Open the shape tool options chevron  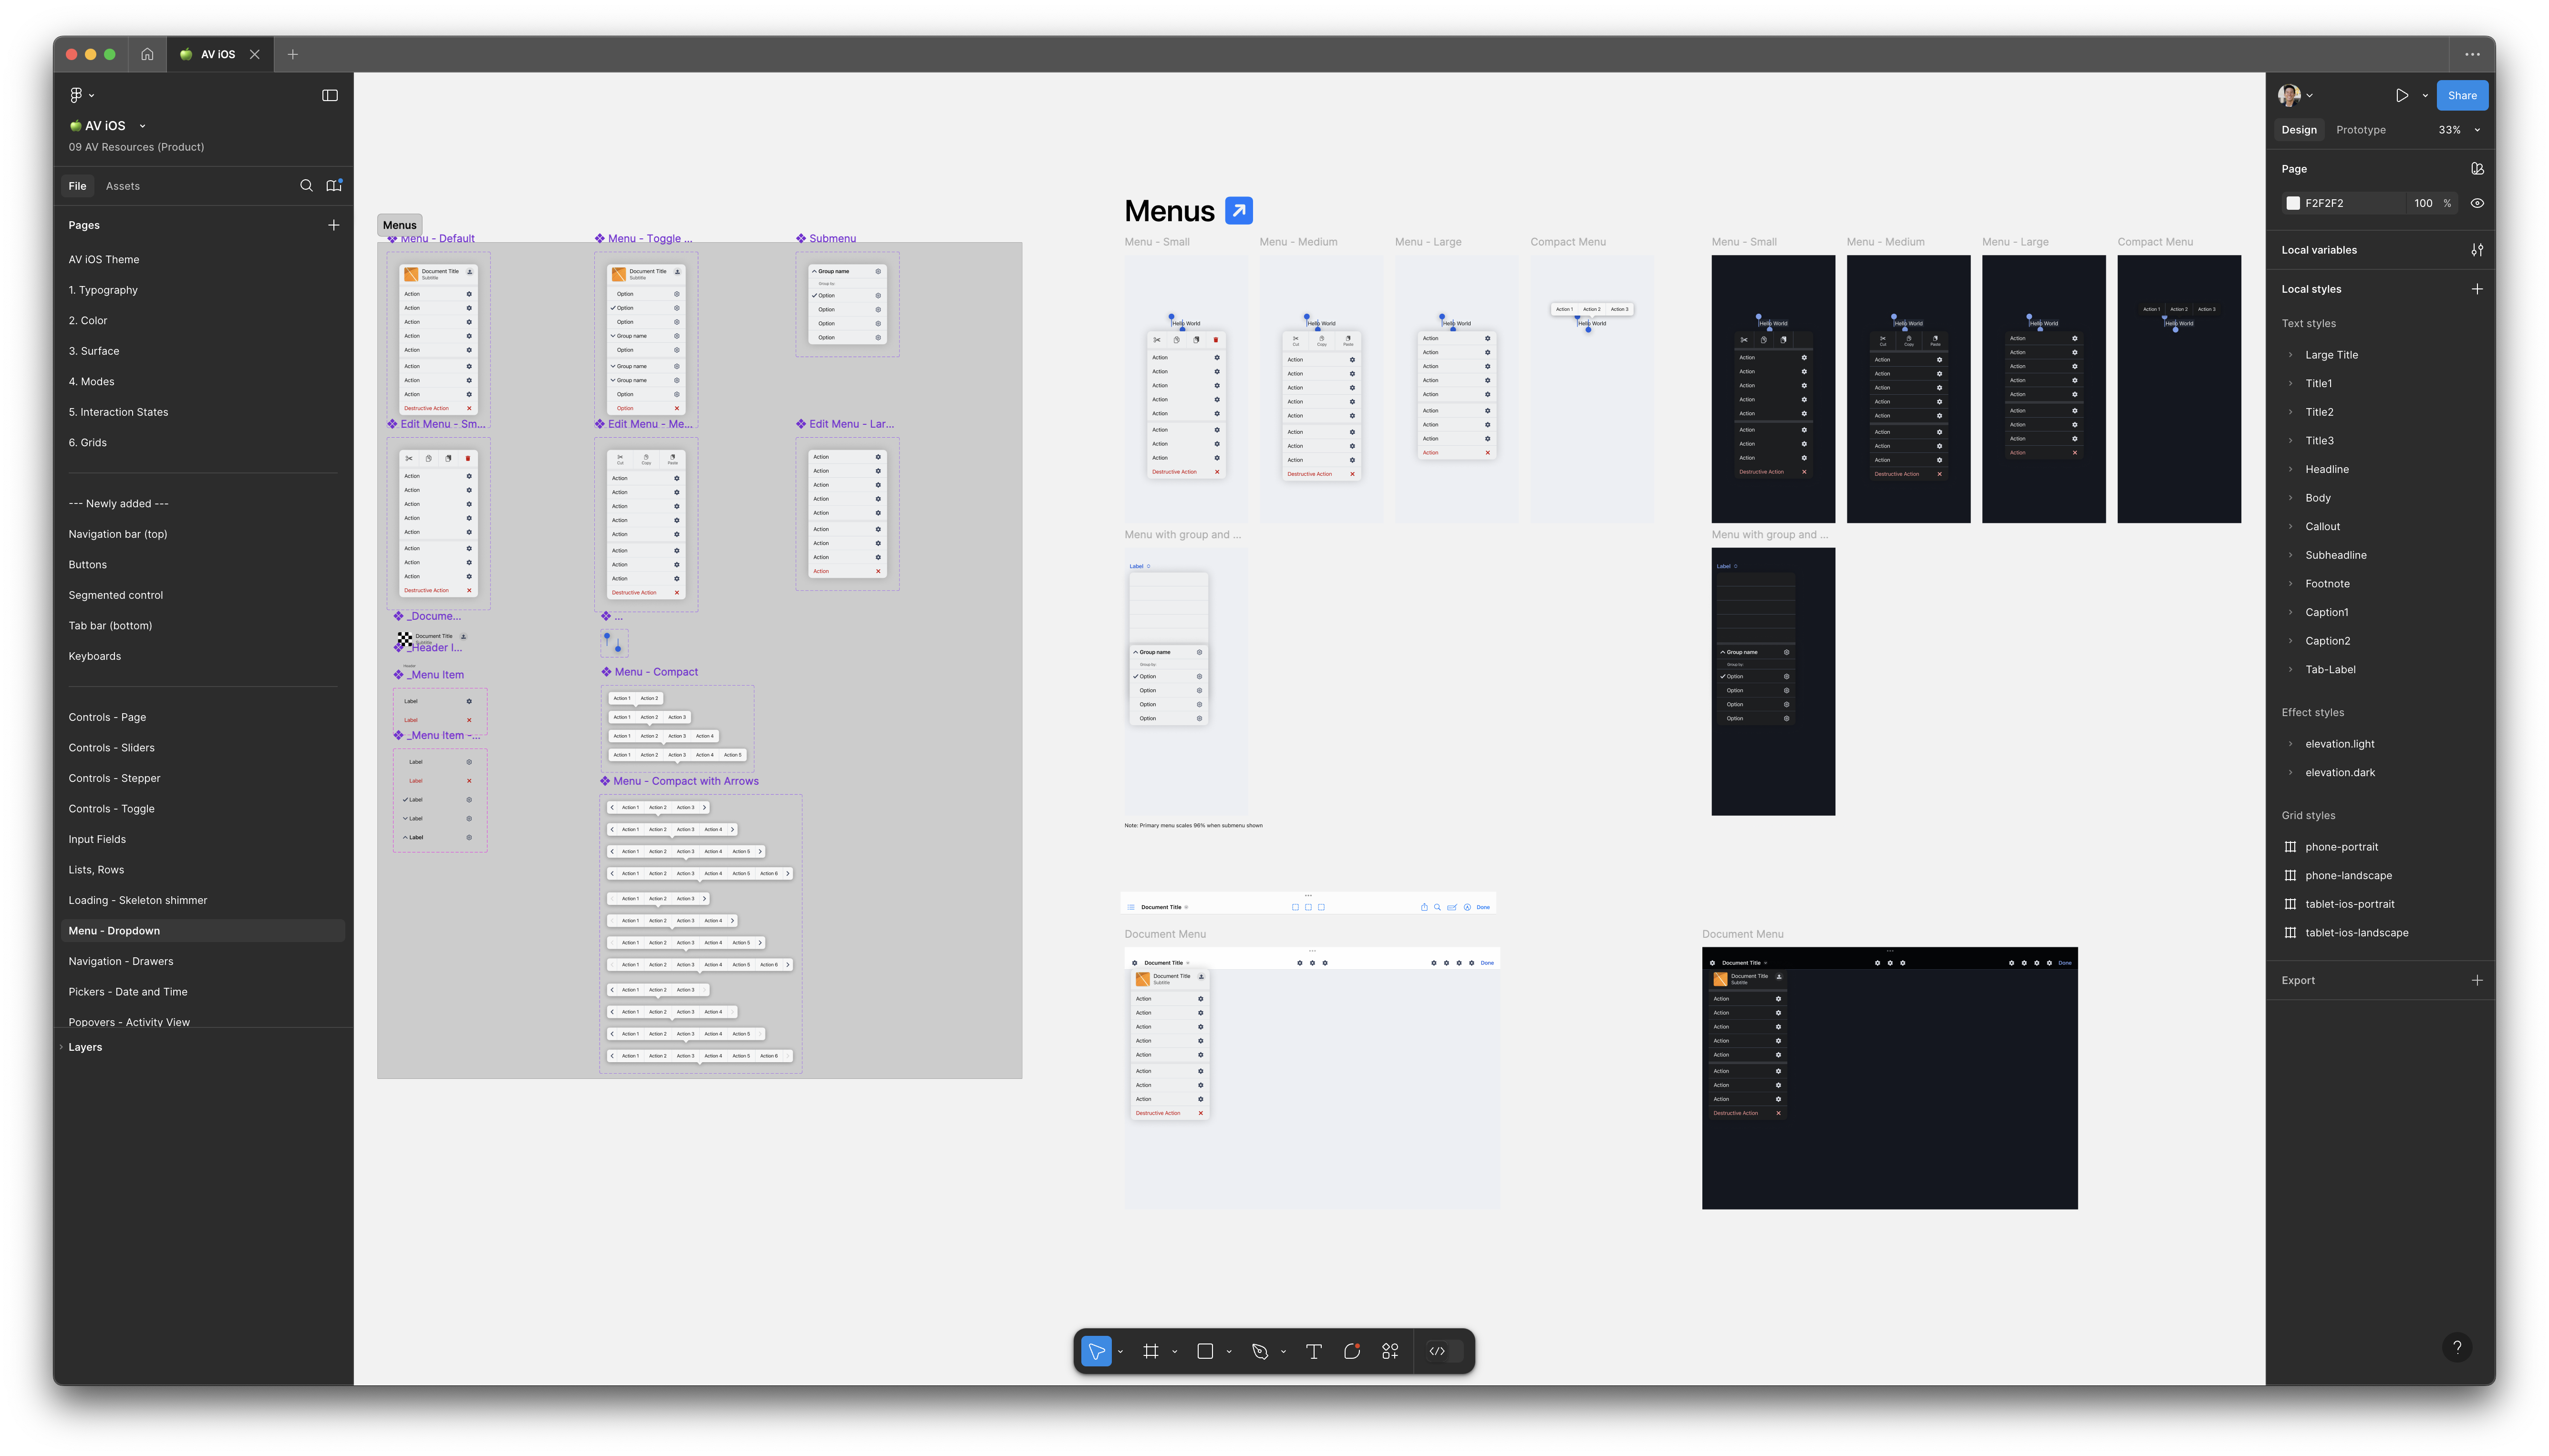tap(1229, 1352)
